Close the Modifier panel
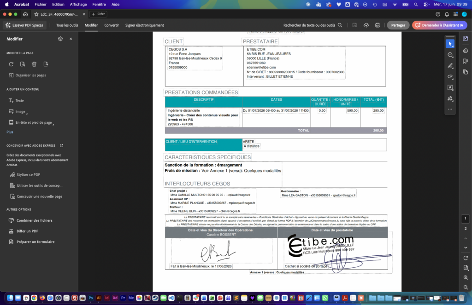Image resolution: width=472 pixels, height=305 pixels. coord(71,39)
